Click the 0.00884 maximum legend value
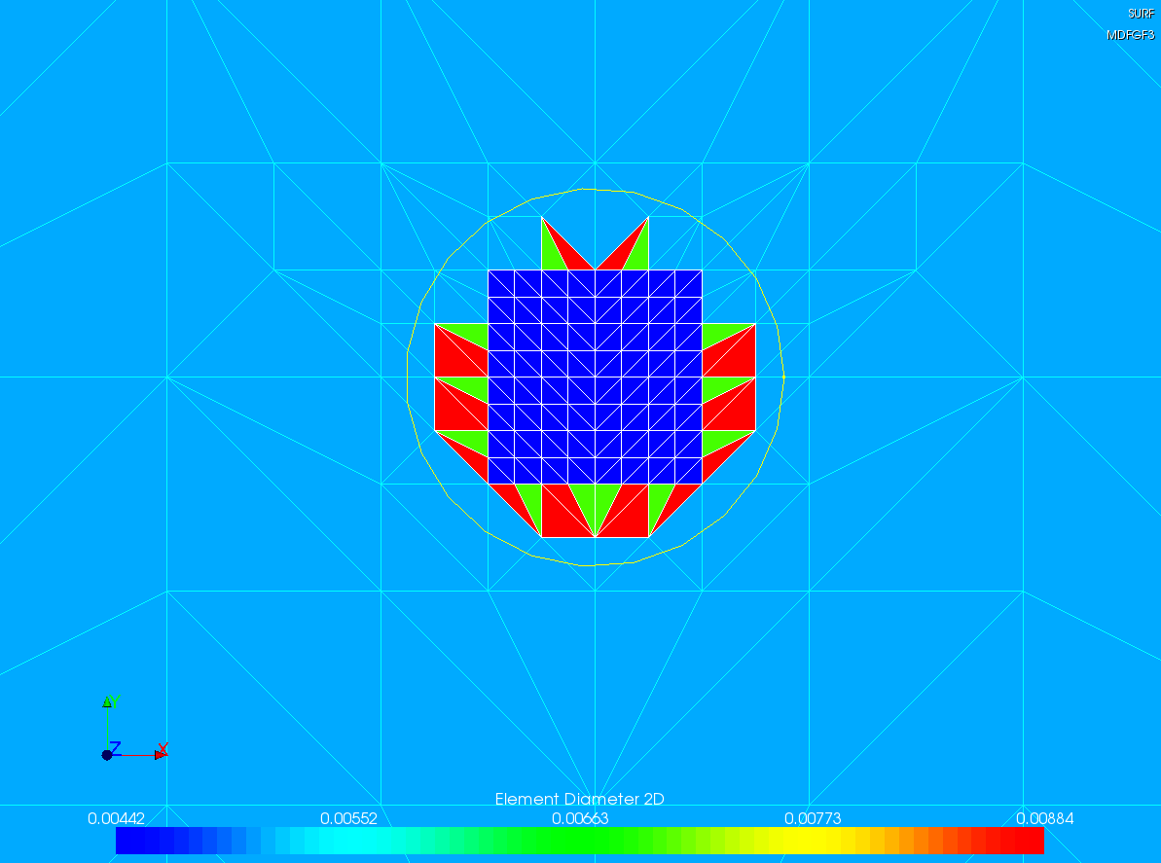The width and height of the screenshot is (1161, 863). pos(1044,818)
